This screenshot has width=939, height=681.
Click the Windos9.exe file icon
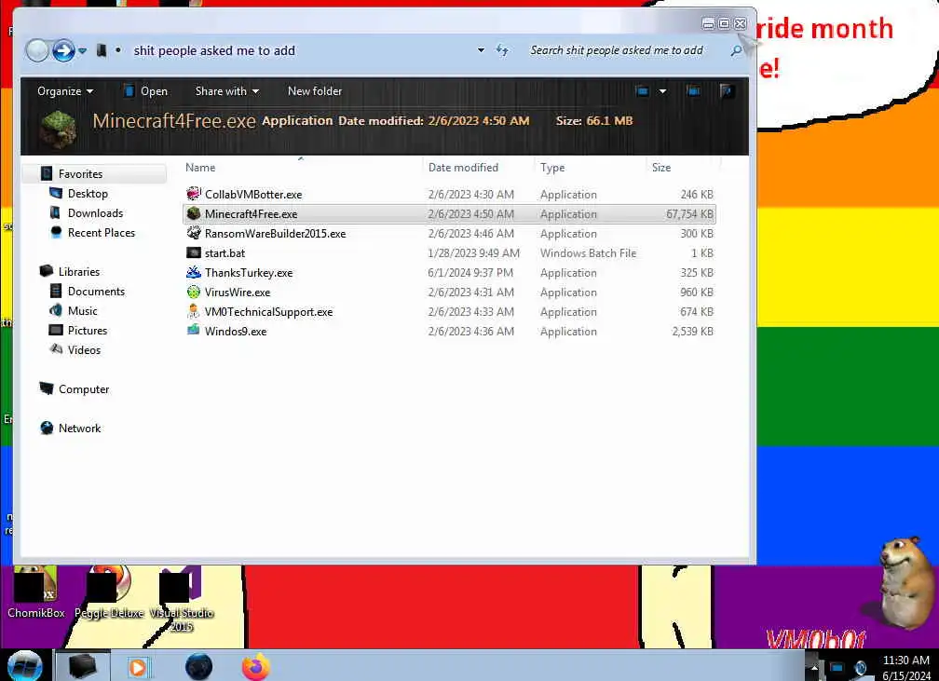coord(194,331)
